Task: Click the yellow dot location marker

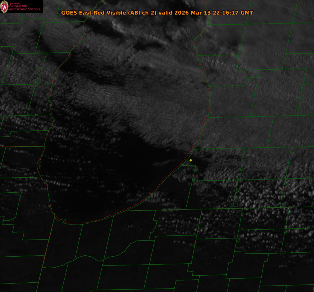Action: (x=191, y=160)
